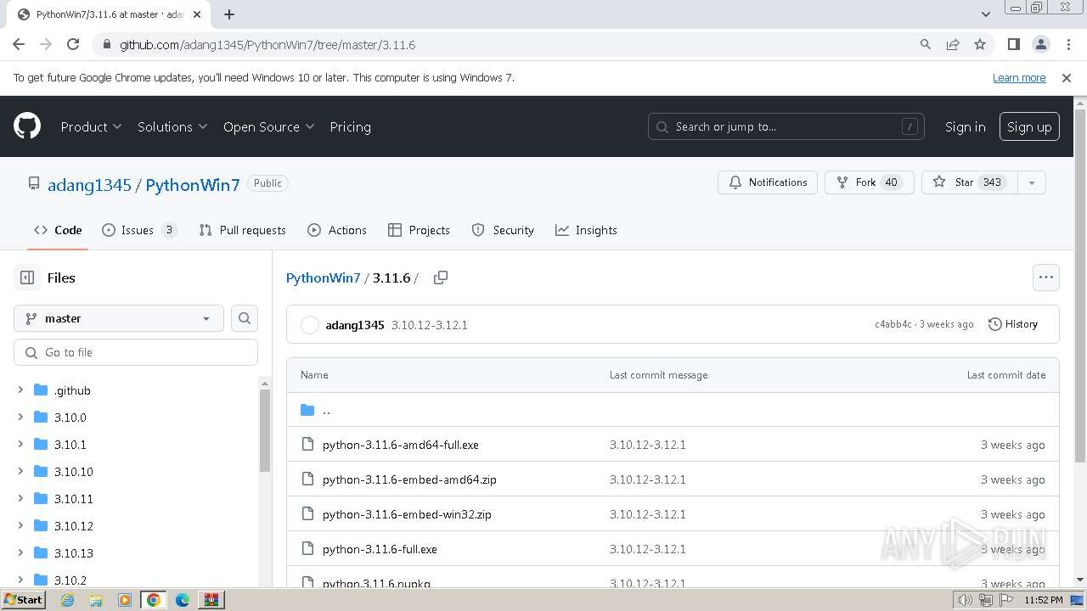The width and height of the screenshot is (1087, 611).
Task: Expand the 3.10.0 folder chevron
Action: 20,418
